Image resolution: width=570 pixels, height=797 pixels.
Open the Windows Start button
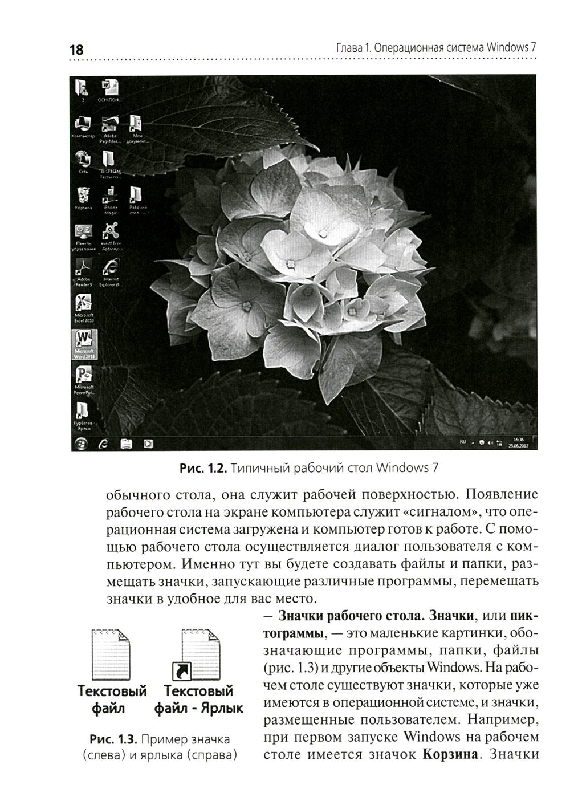tap(82, 443)
